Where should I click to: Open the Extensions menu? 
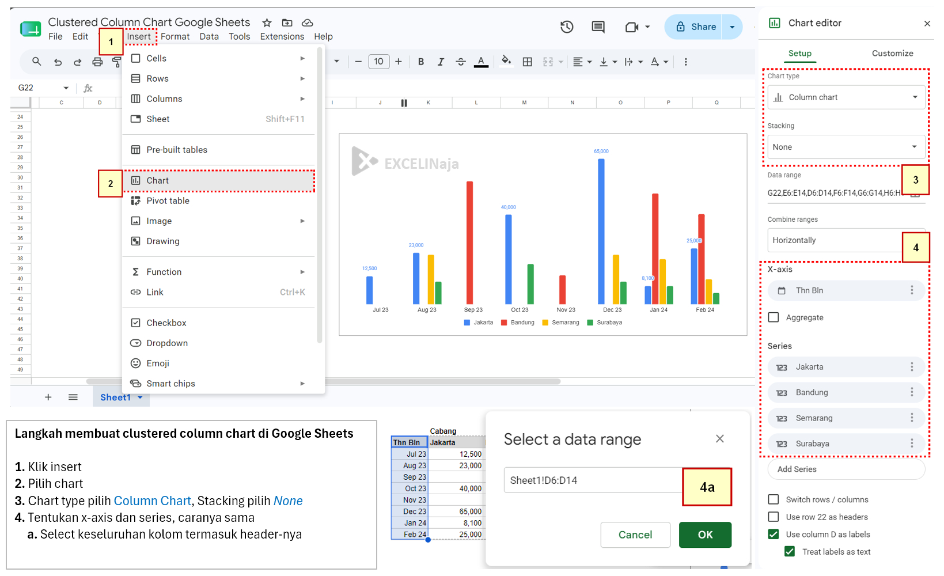(282, 36)
